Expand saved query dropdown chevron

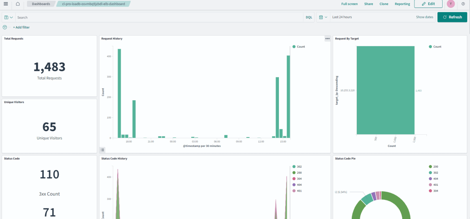pyautogui.click(x=11, y=17)
